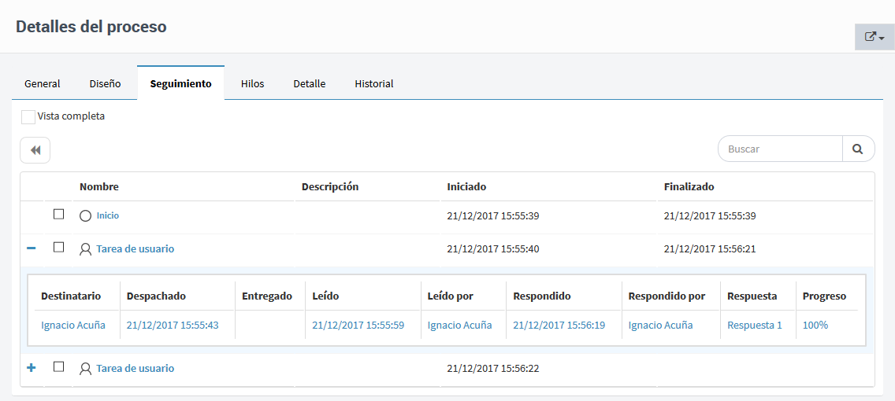Click the 100% progress value

pos(815,326)
